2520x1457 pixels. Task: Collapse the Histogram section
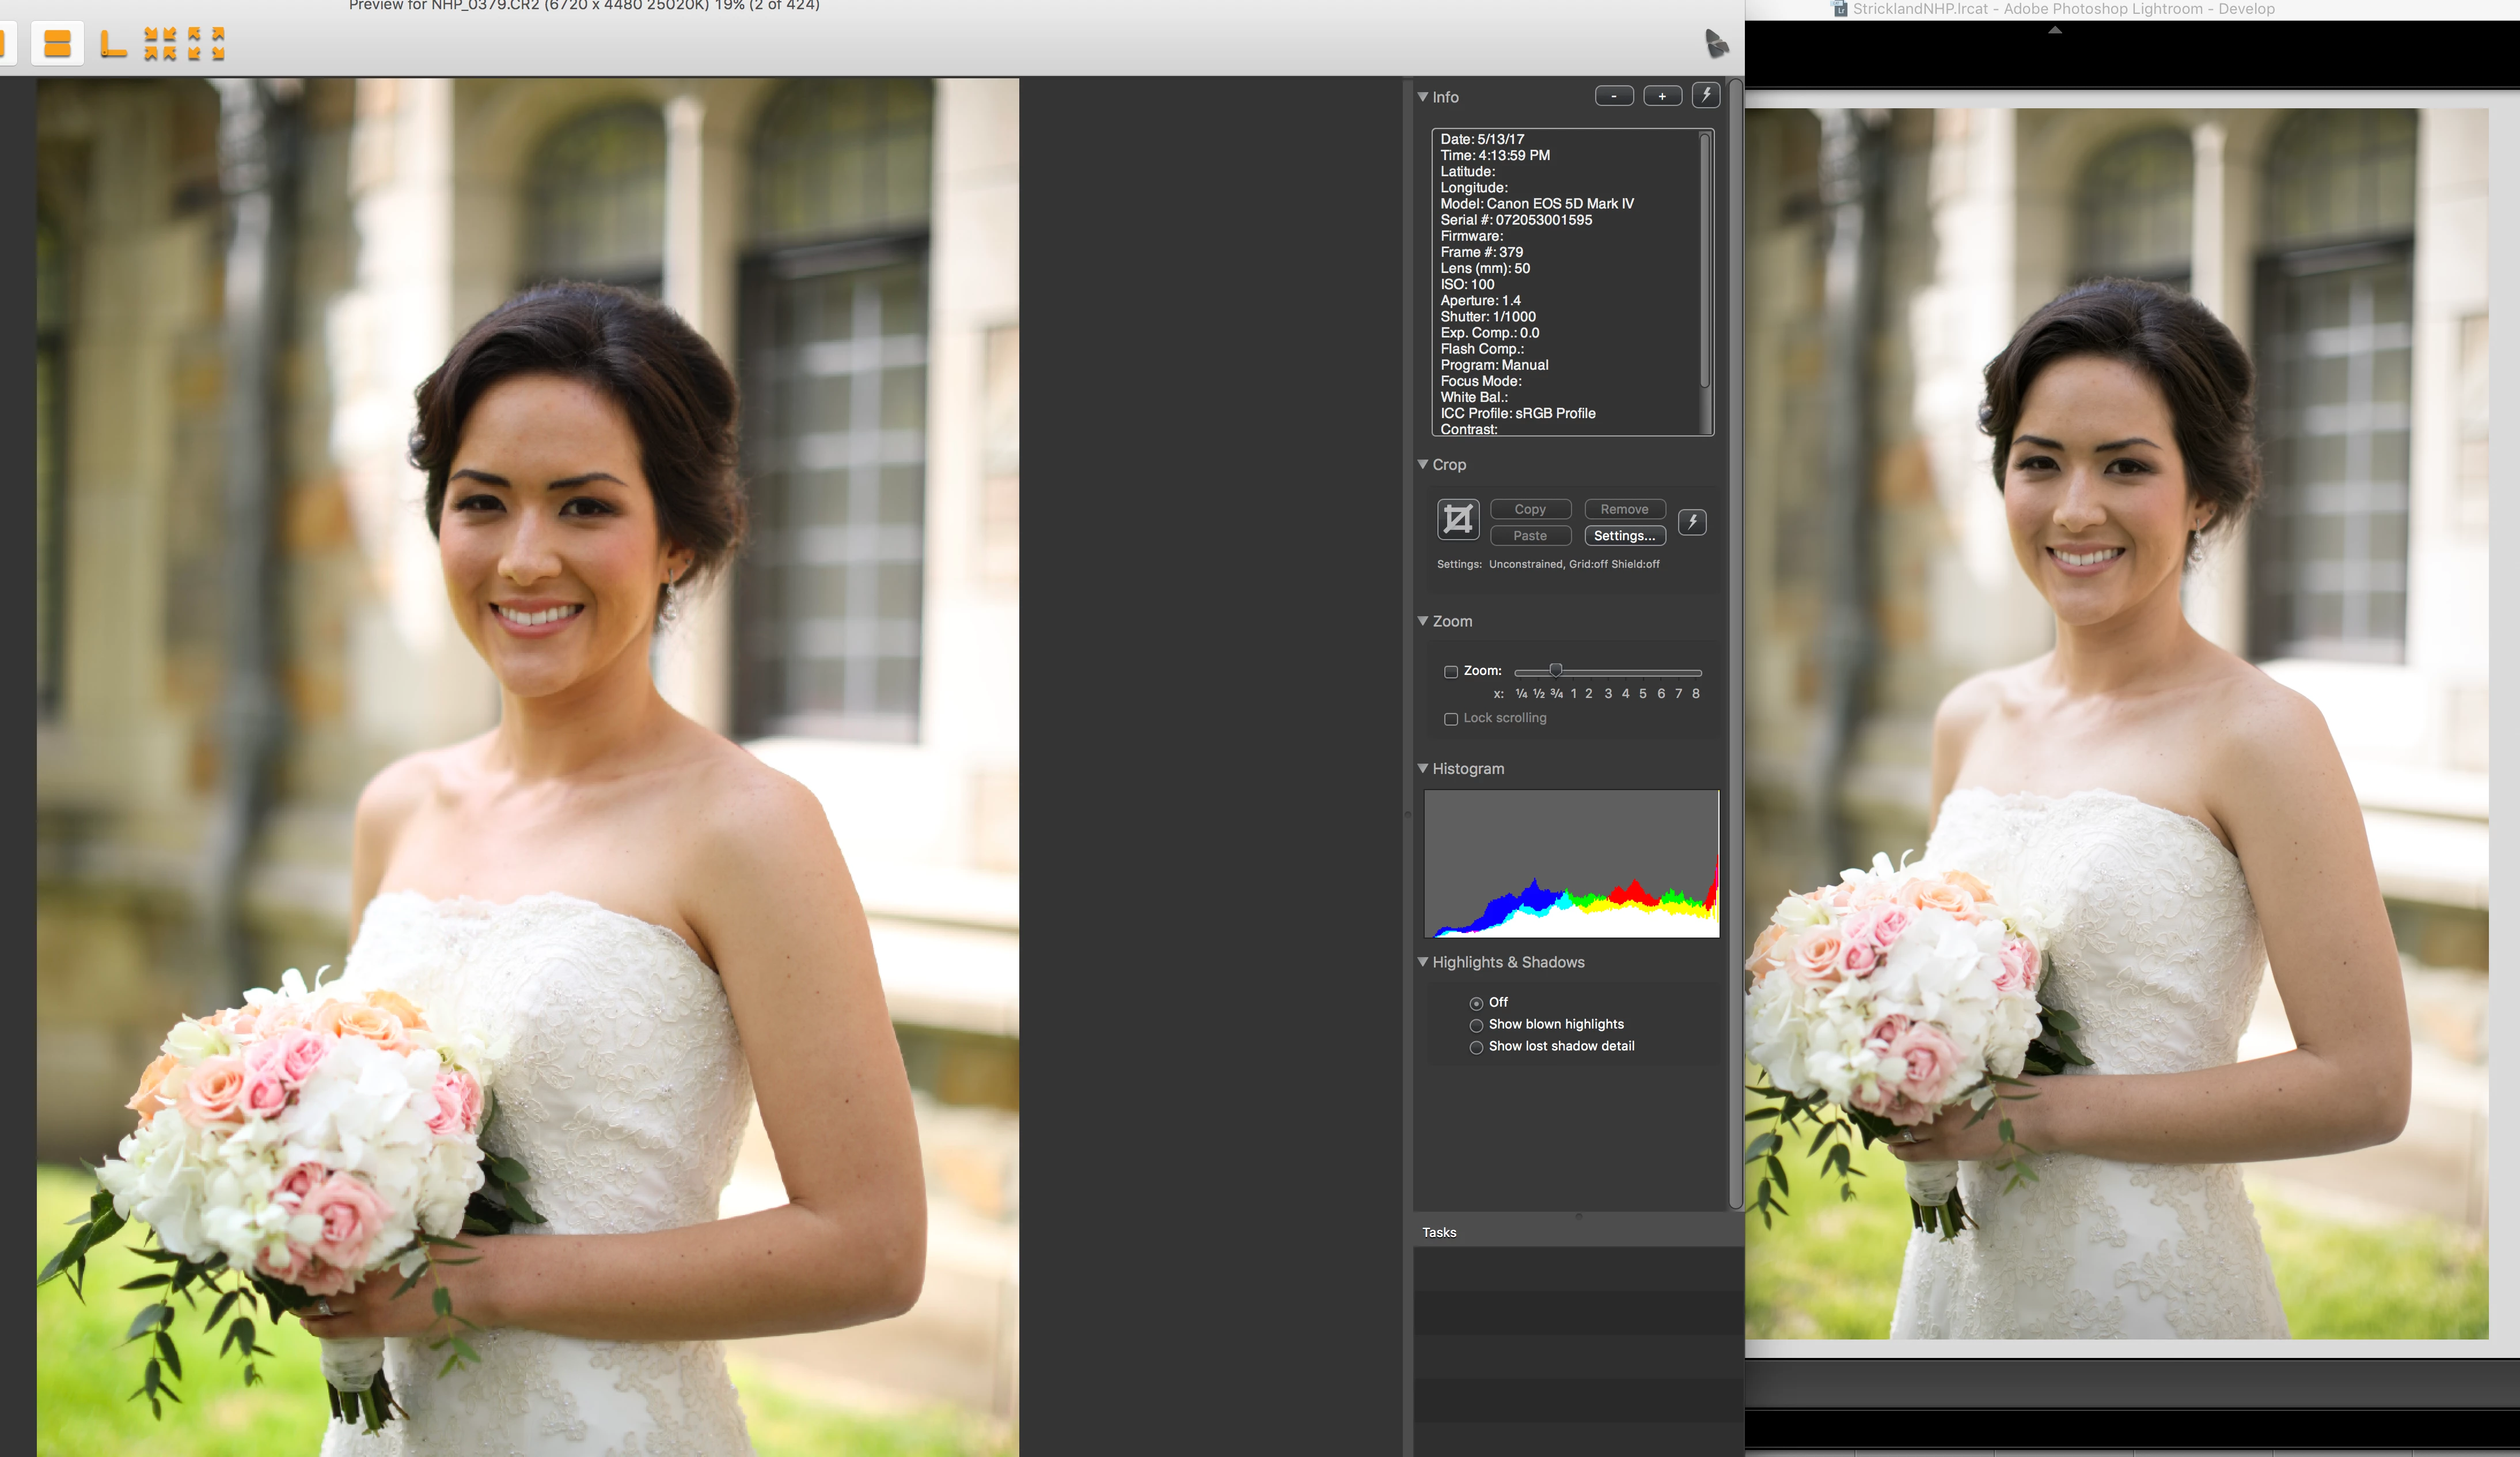click(1423, 768)
